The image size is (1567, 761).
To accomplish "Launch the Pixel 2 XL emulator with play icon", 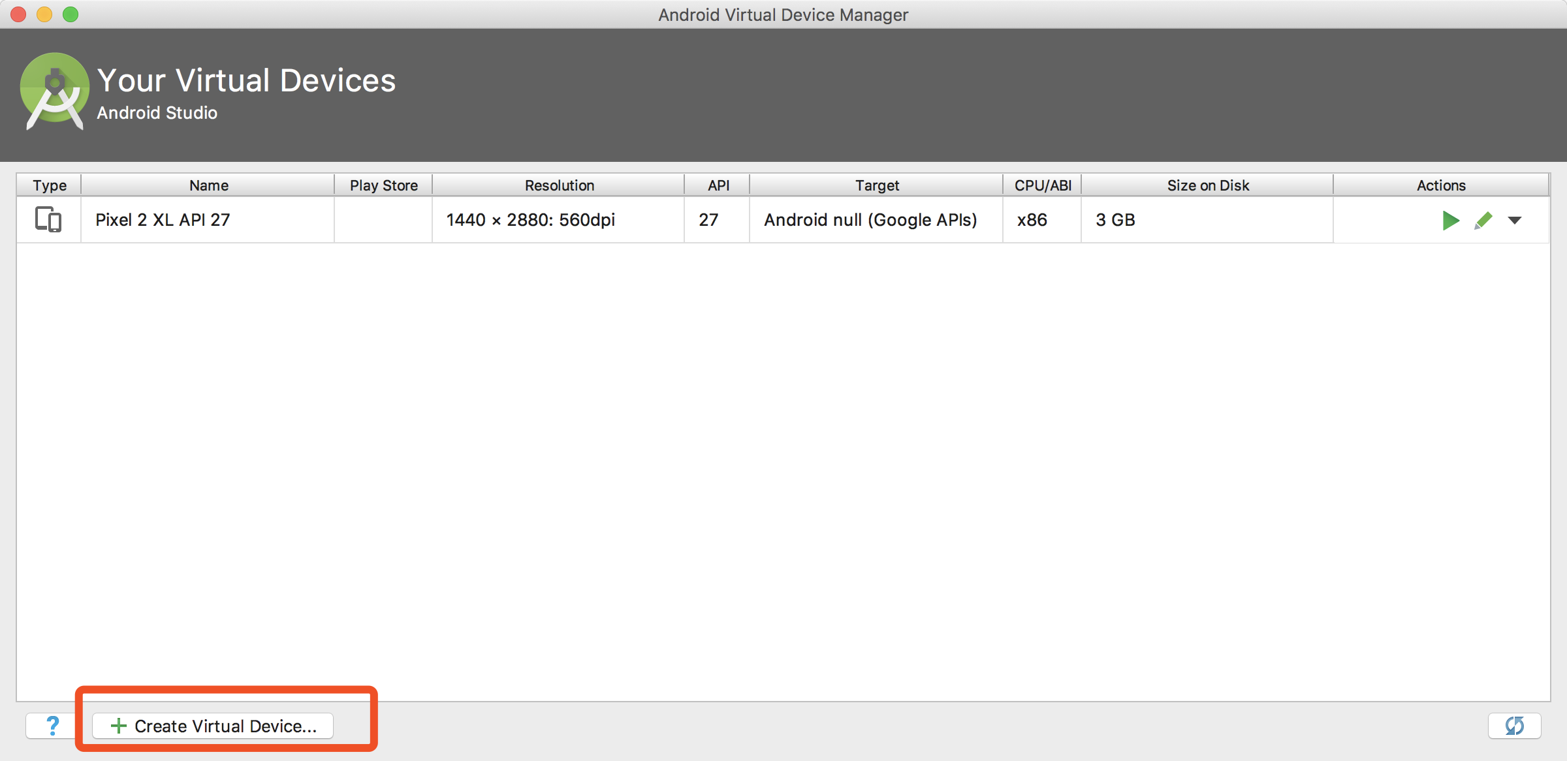I will 1450,221.
